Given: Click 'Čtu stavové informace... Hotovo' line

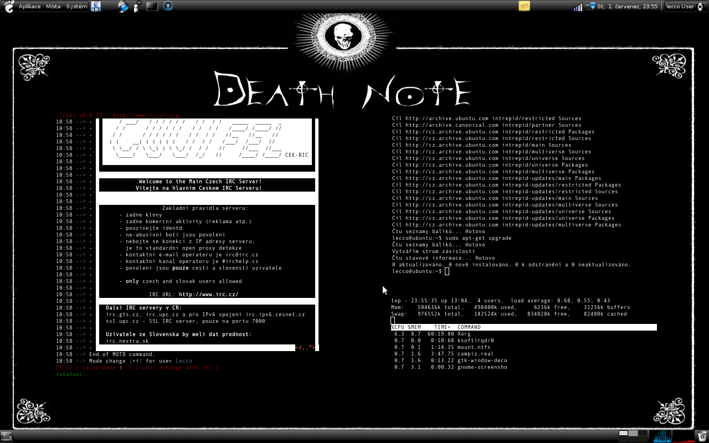Looking at the screenshot, I should pyautogui.click(x=444, y=258).
